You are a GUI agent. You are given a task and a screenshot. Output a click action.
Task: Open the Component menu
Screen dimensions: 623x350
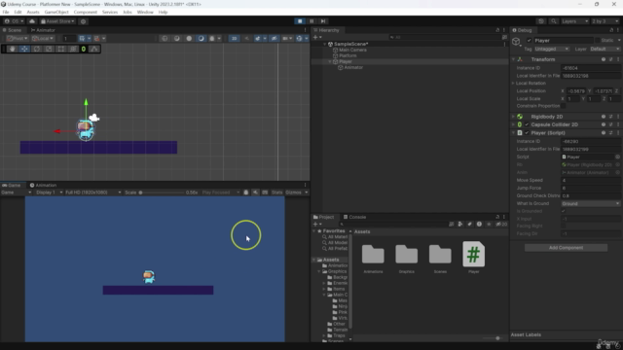[85, 13]
